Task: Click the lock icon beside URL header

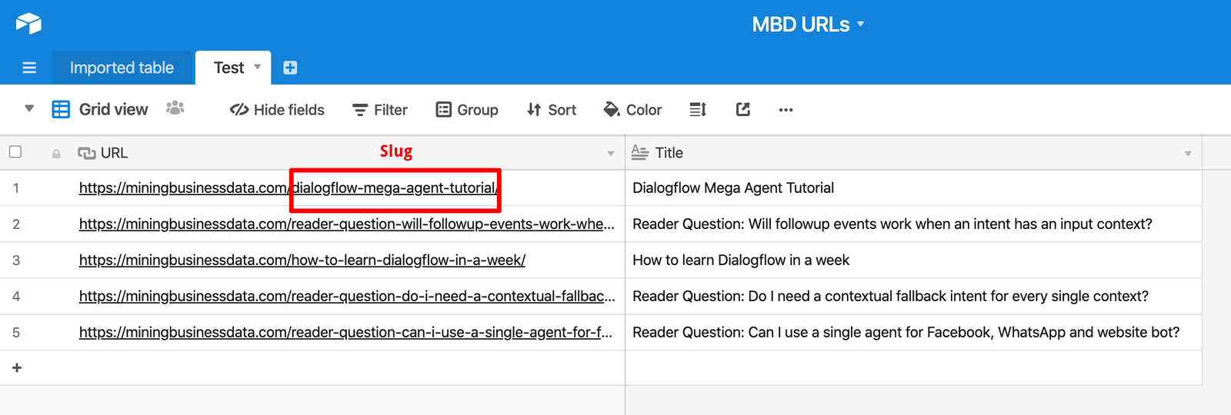Action: click(56, 154)
